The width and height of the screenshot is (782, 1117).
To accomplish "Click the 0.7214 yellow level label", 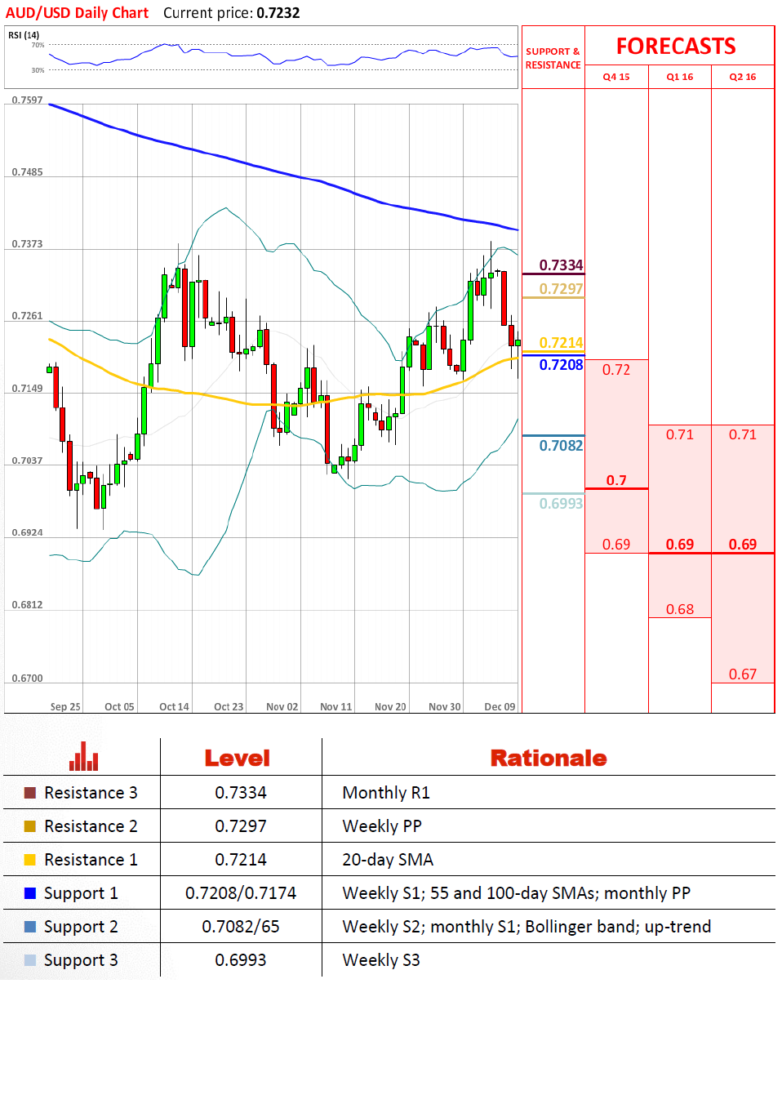I will tap(561, 343).
